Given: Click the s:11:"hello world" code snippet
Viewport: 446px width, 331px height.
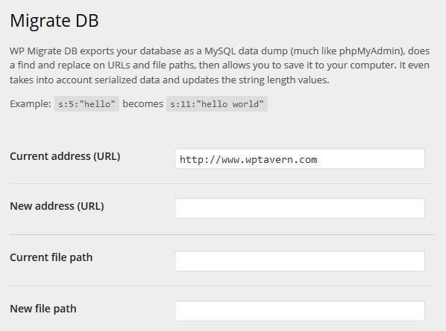Looking at the screenshot, I should [217, 104].
